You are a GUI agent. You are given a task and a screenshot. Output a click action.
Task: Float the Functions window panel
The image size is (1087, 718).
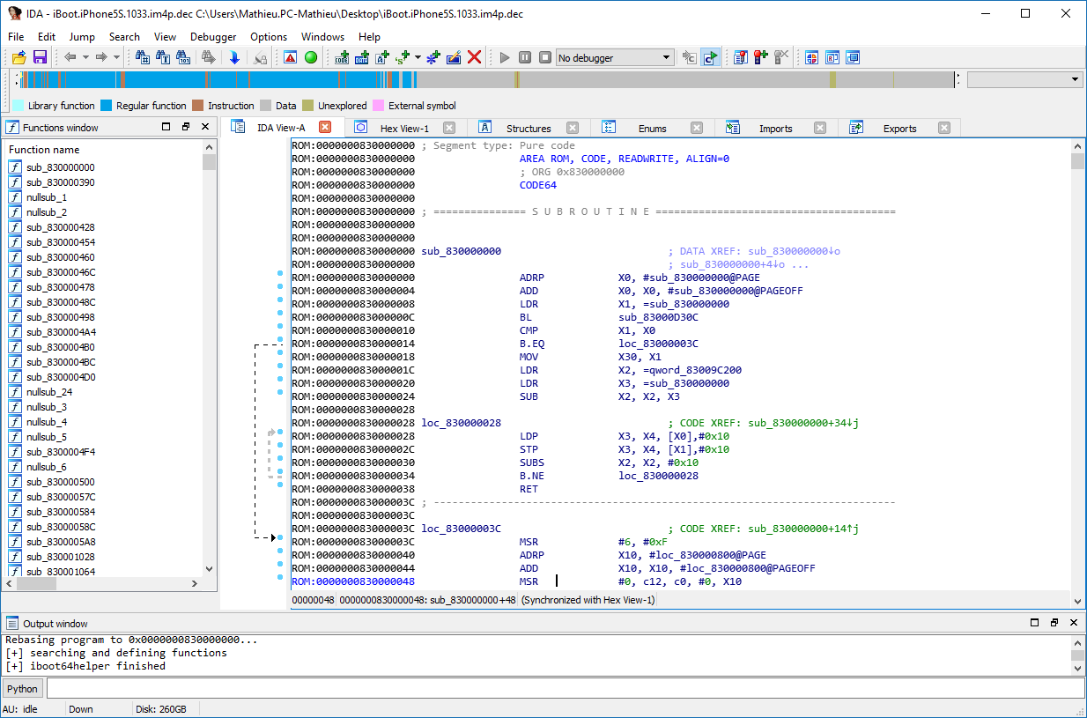(x=186, y=127)
